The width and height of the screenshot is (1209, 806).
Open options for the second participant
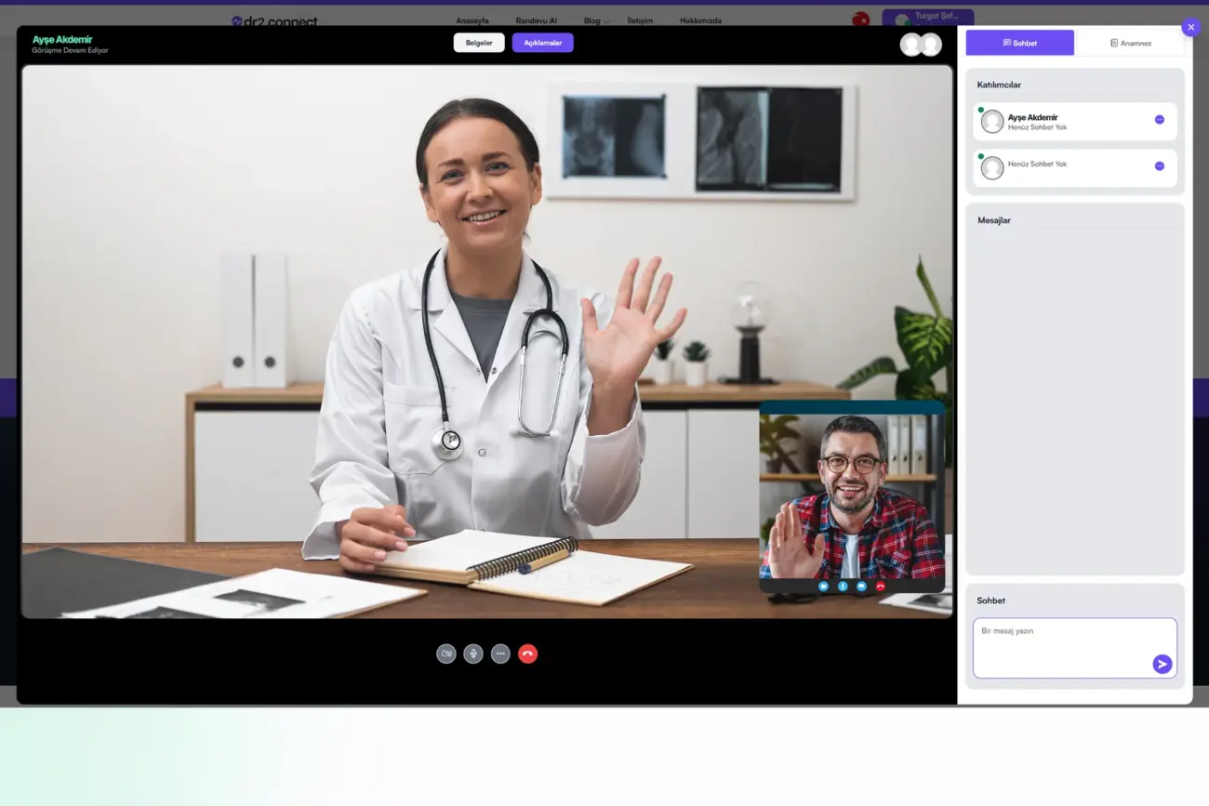[1159, 166]
